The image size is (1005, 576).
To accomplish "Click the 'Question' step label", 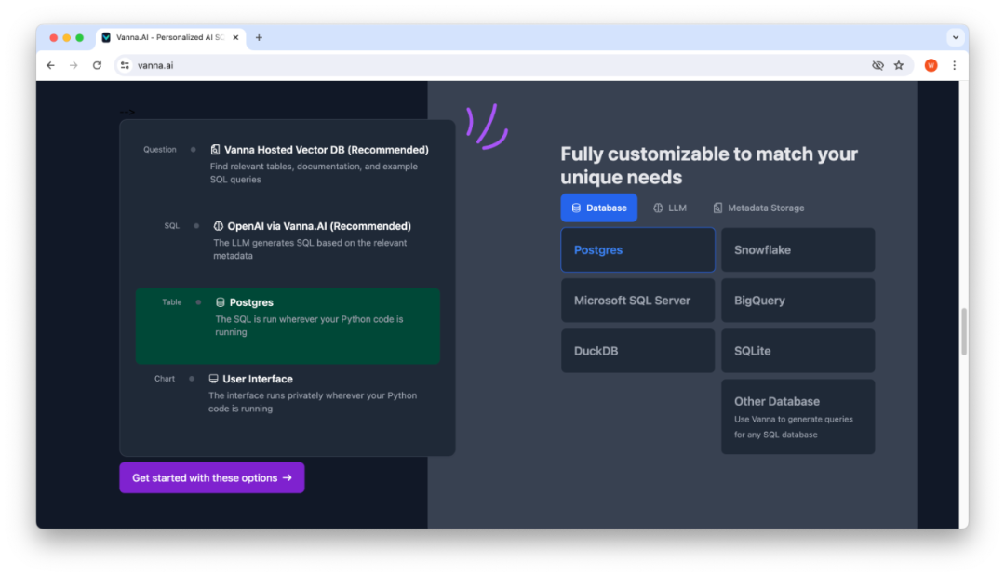I will click(160, 150).
